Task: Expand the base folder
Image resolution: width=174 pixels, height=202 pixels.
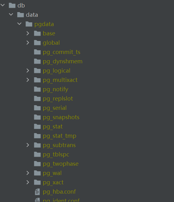Action: [28, 34]
